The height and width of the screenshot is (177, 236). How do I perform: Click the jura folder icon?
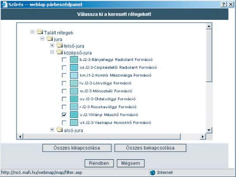49,38
